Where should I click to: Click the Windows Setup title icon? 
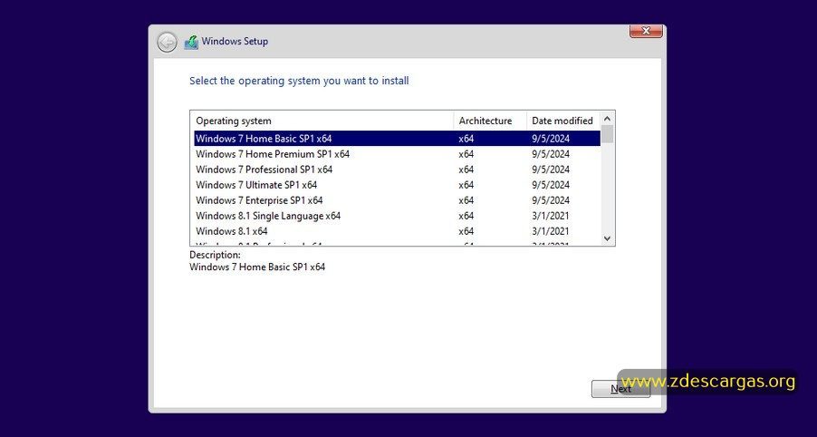point(191,43)
